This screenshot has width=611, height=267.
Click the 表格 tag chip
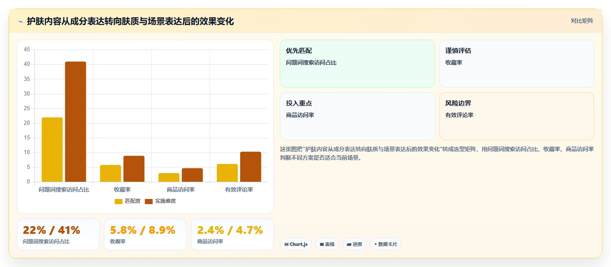point(327,244)
